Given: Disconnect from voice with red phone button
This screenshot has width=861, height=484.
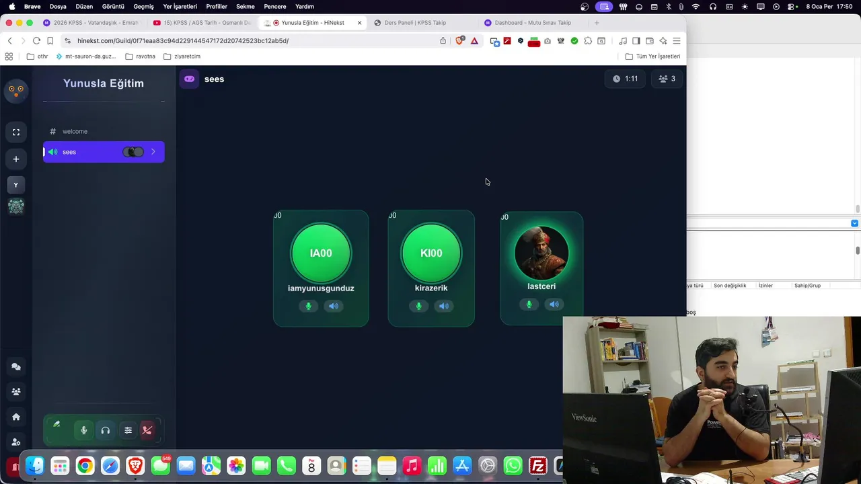Looking at the screenshot, I should pyautogui.click(x=147, y=430).
